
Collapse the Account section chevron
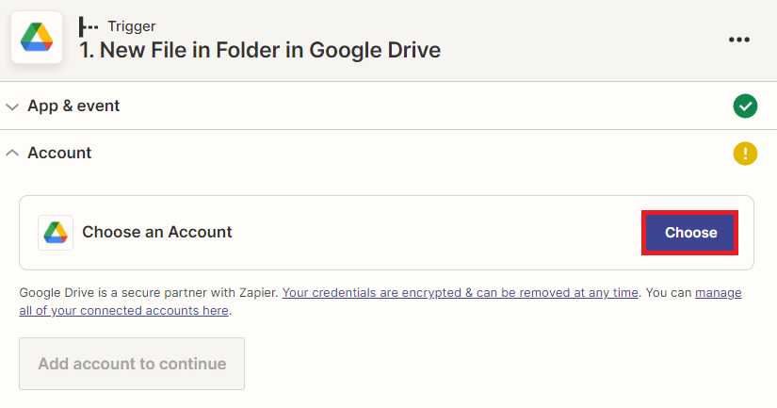[x=12, y=153]
